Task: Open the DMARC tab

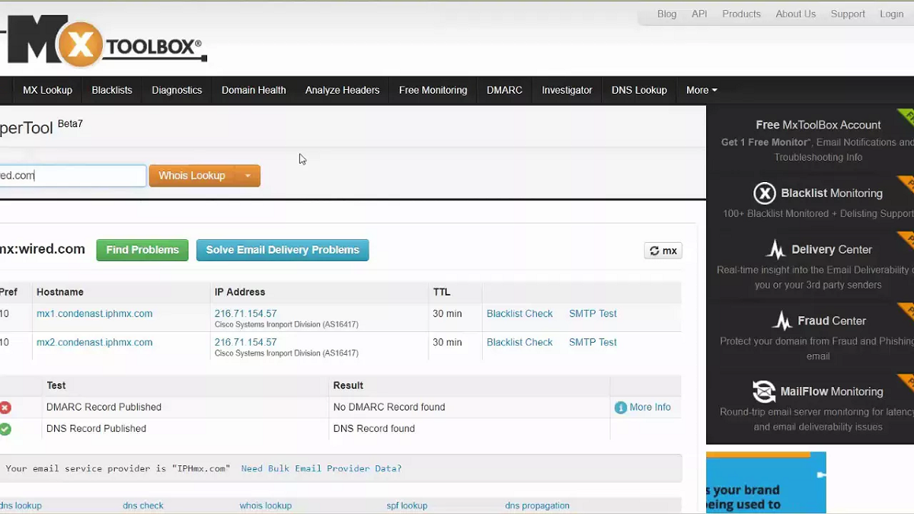Action: [504, 90]
